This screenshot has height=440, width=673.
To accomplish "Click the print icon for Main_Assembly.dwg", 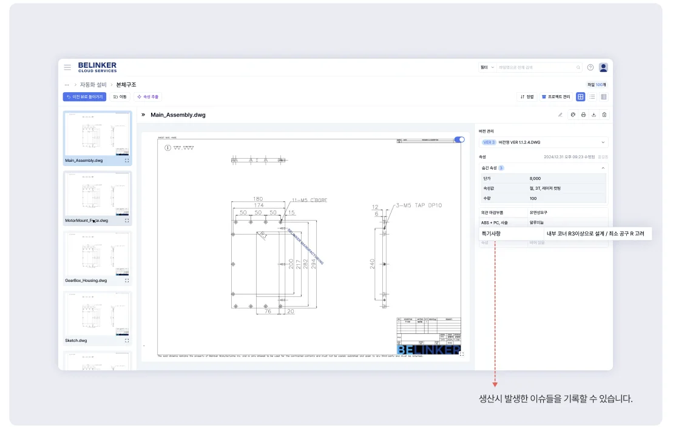I will coord(583,115).
